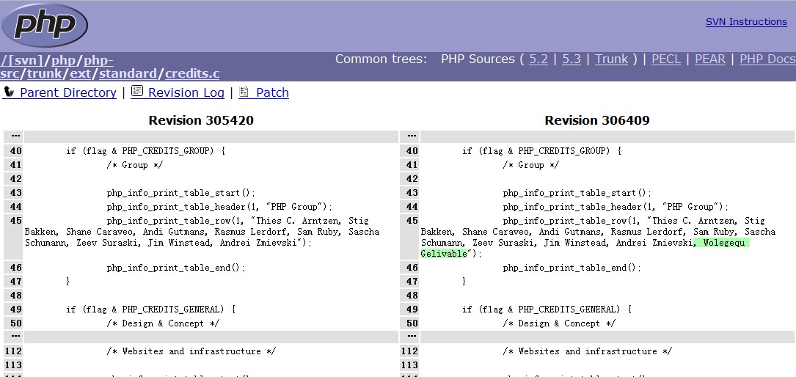796x377 pixels.
Task: Select the 5.3 PHP Sources tree
Action: click(x=572, y=59)
